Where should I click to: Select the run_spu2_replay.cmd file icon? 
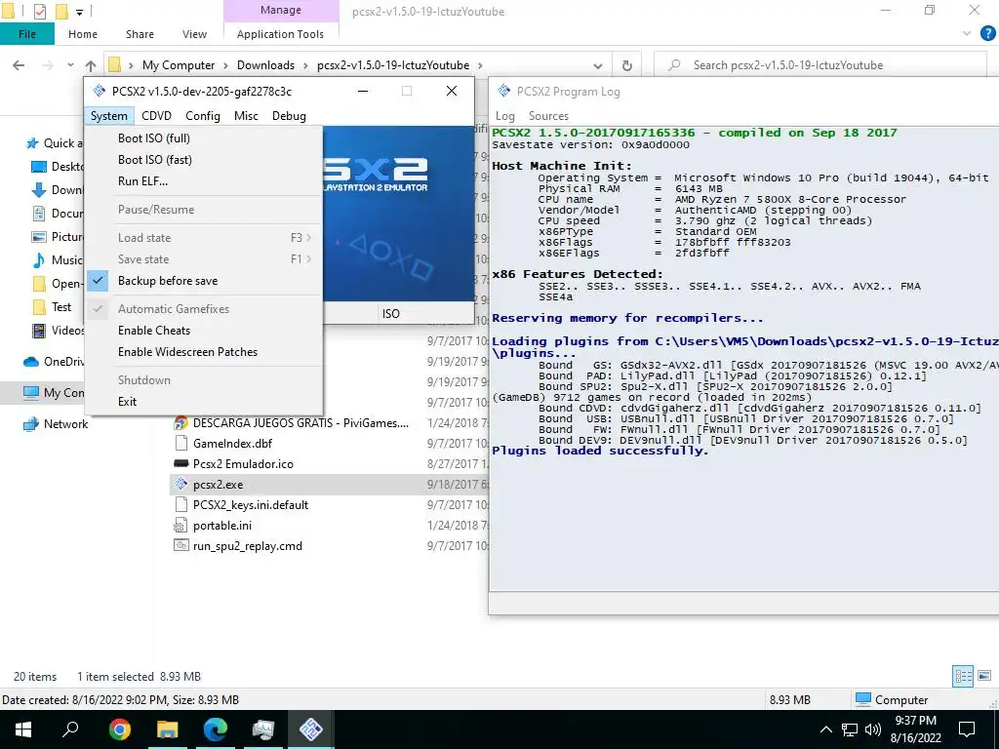click(x=181, y=546)
